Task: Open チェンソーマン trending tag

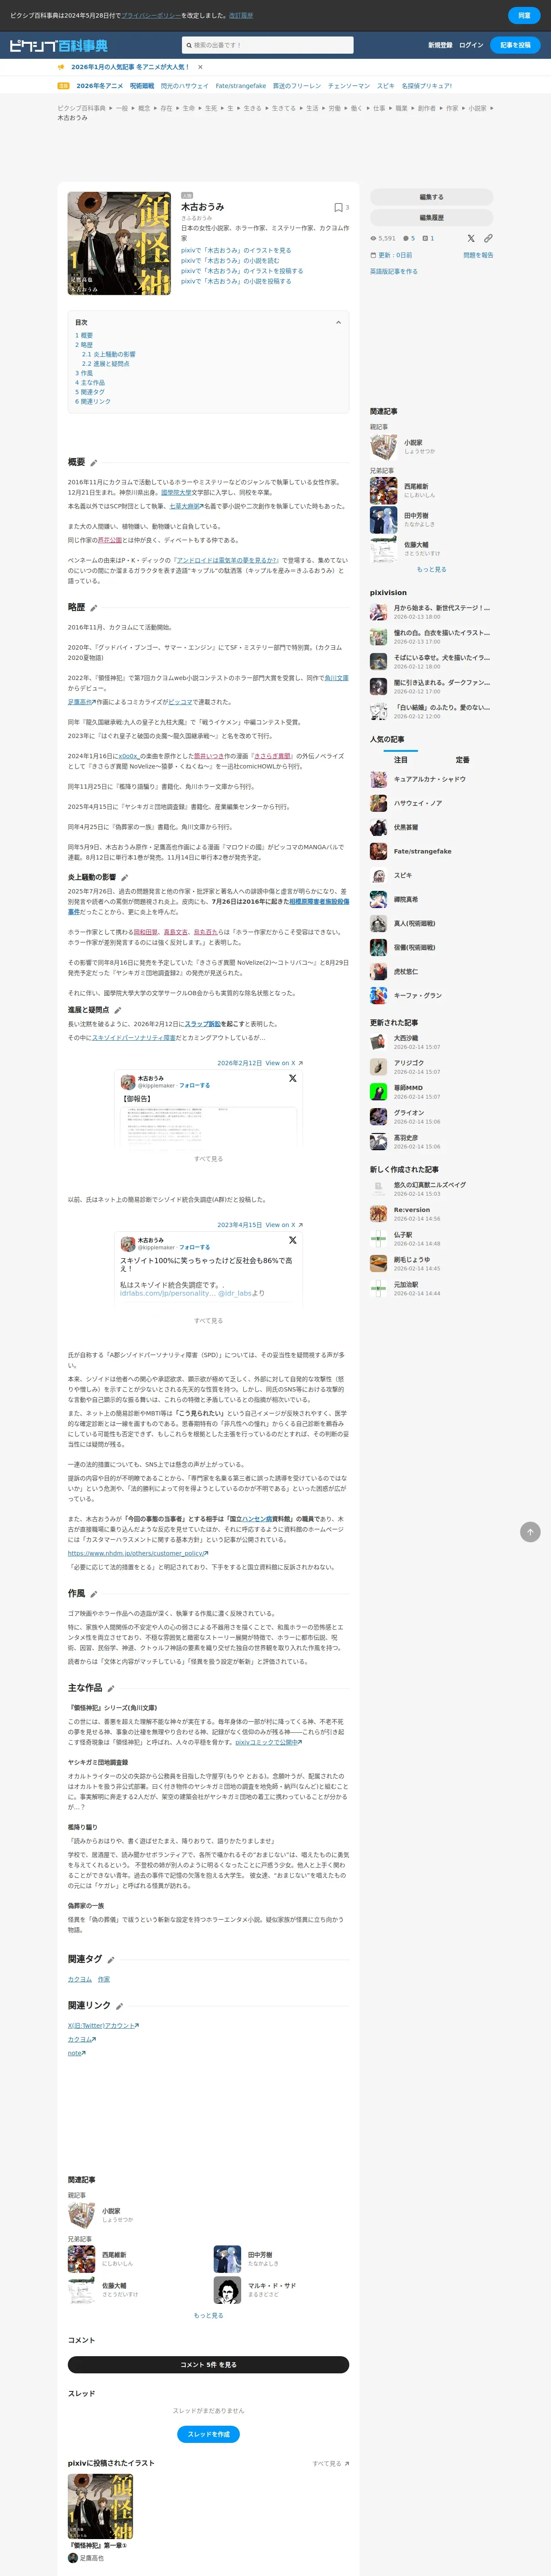Action: 349,86
